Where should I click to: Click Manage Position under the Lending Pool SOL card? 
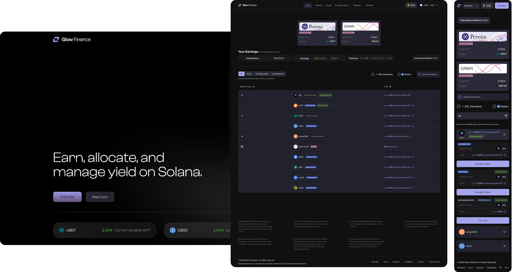click(x=483, y=164)
